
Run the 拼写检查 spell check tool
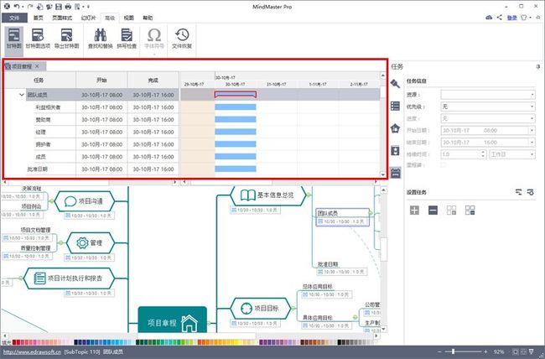pyautogui.click(x=127, y=39)
